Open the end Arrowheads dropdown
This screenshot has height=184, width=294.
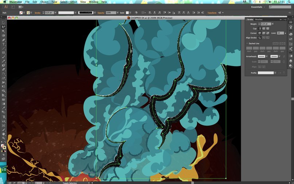tap(279, 56)
